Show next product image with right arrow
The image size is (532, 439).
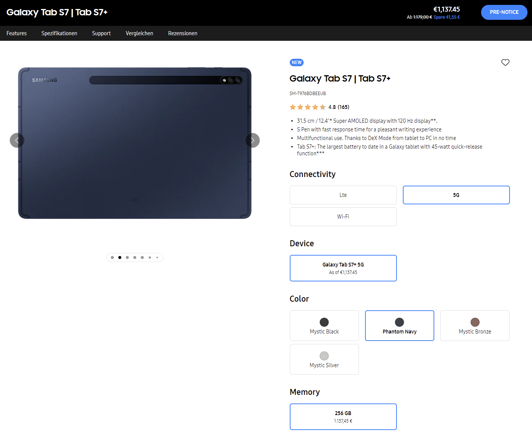point(252,140)
